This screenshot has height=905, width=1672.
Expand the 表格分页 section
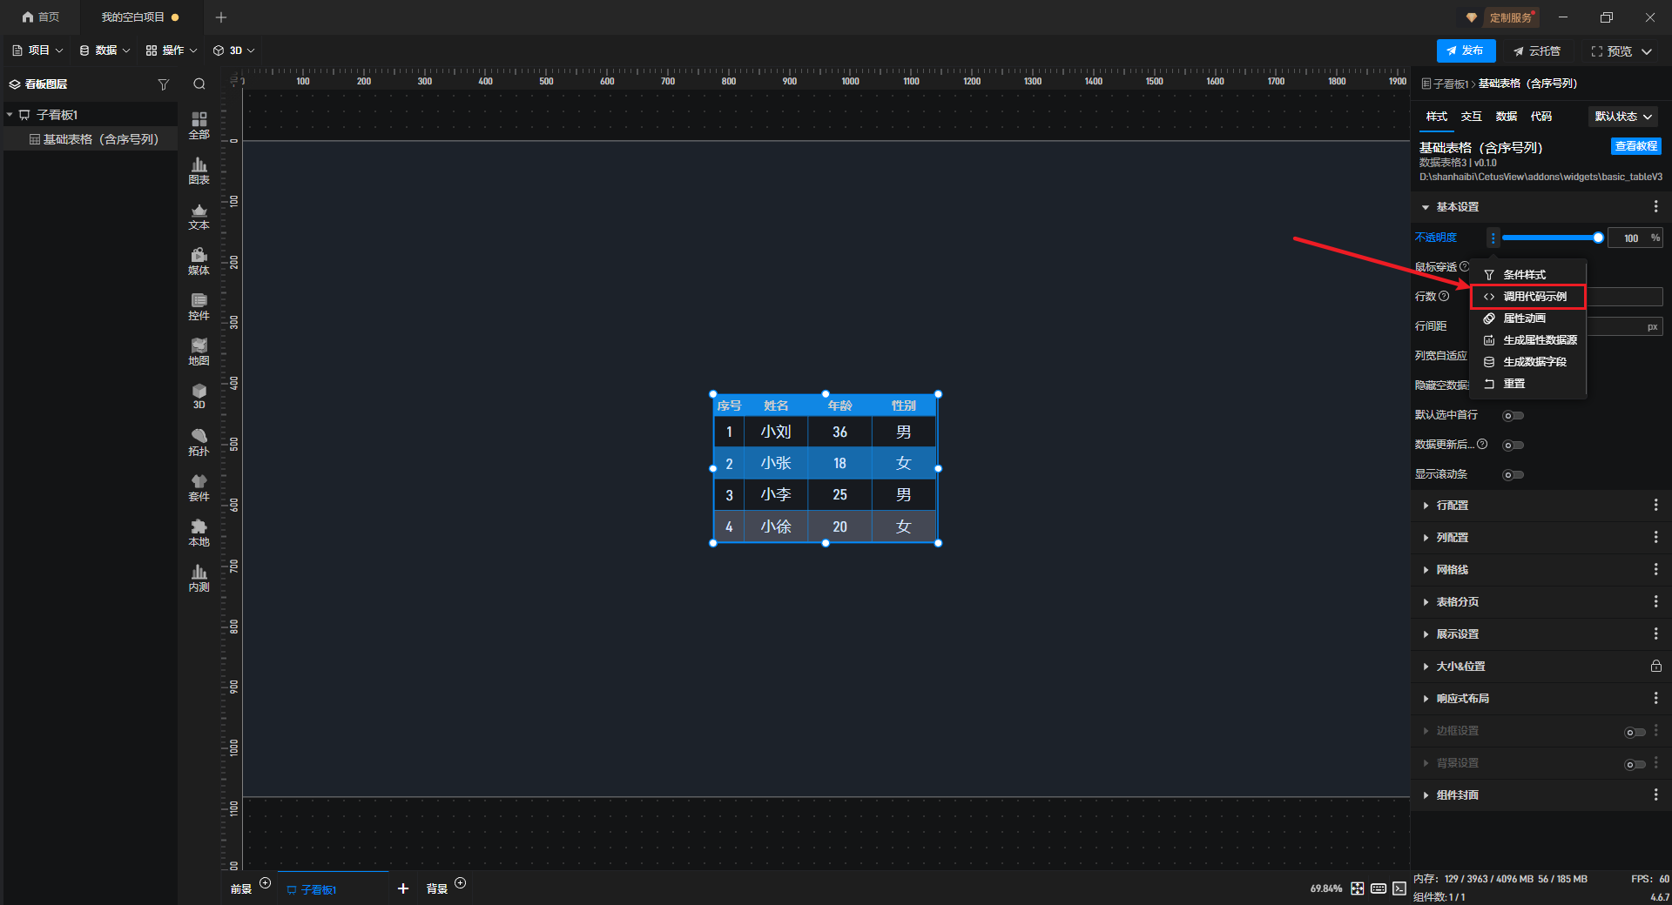[x=1457, y=602]
